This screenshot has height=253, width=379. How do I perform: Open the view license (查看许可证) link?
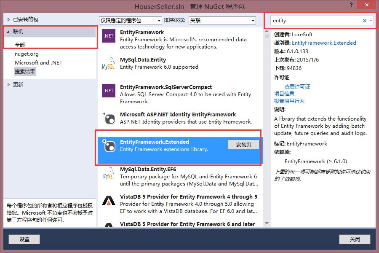point(297,87)
